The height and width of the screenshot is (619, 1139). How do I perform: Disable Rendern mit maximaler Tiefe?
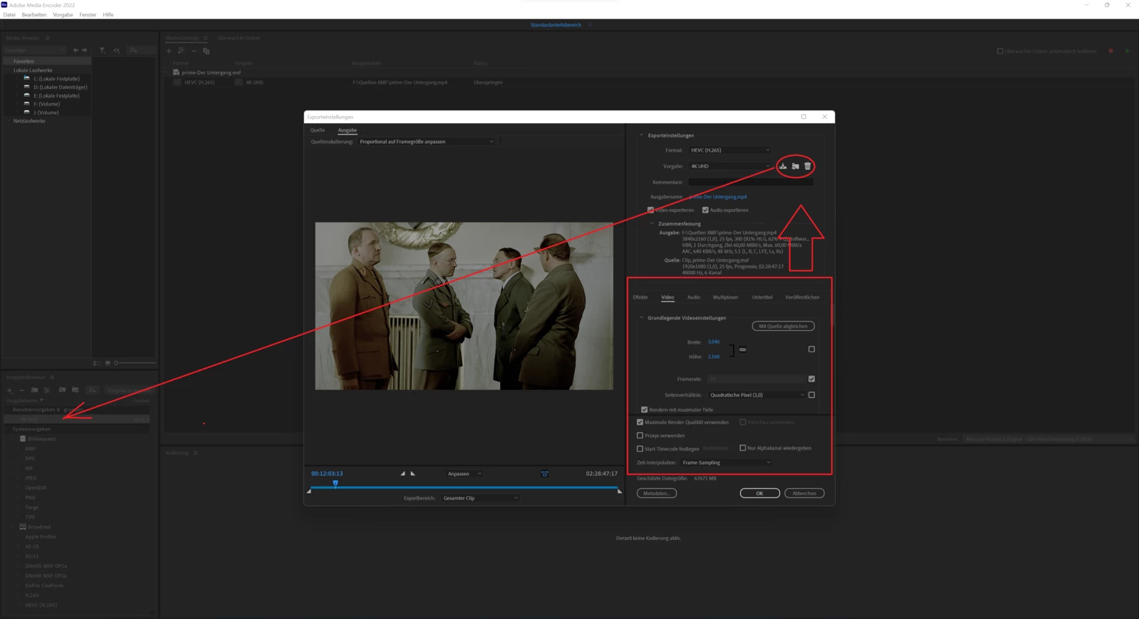tap(645, 410)
